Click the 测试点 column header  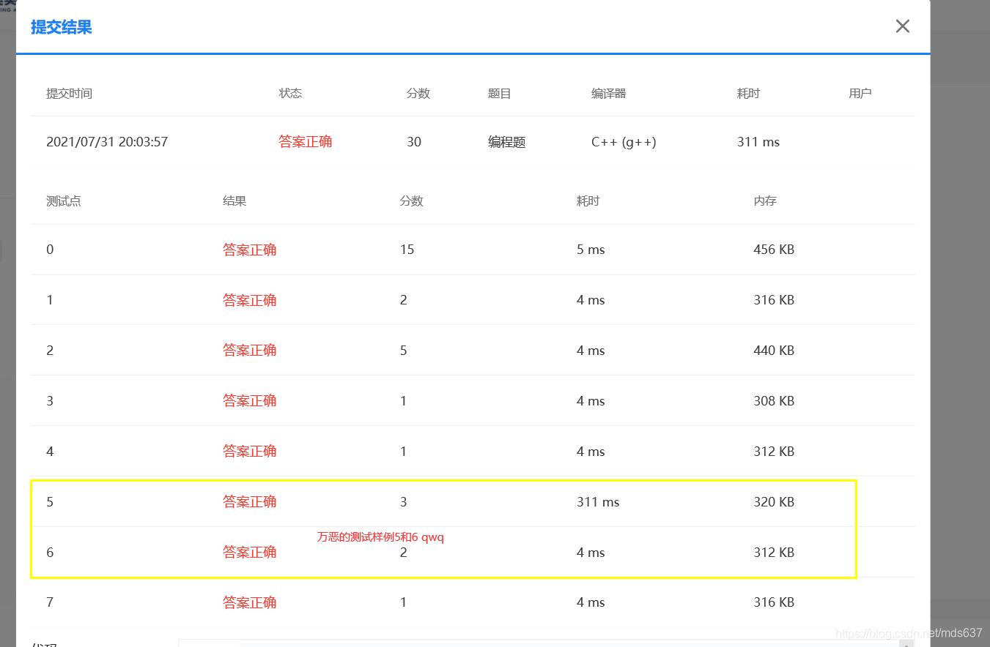click(x=63, y=201)
